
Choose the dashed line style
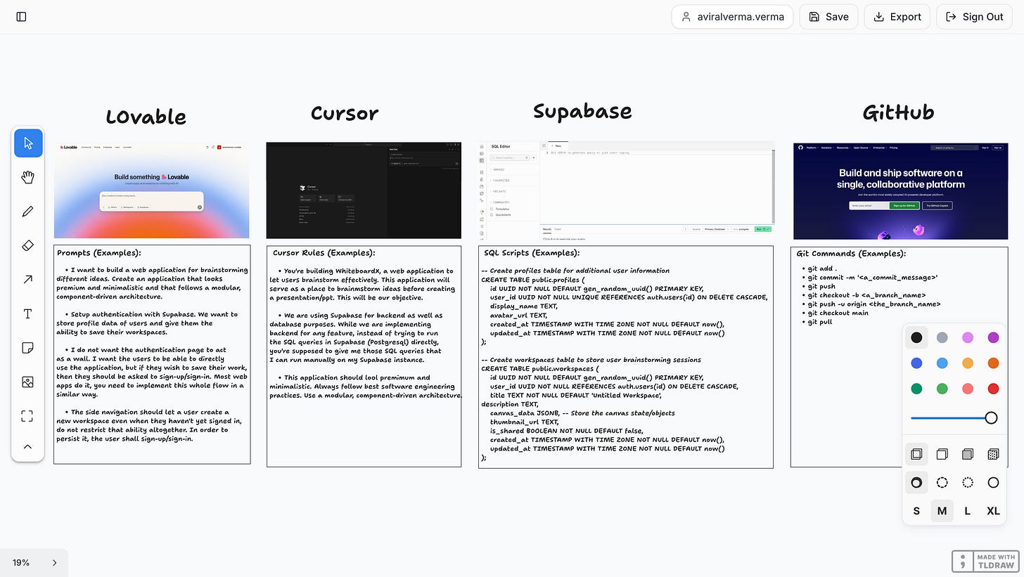[942, 483]
